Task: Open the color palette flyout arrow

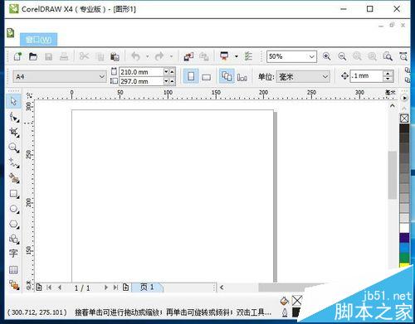Action: pos(404,98)
